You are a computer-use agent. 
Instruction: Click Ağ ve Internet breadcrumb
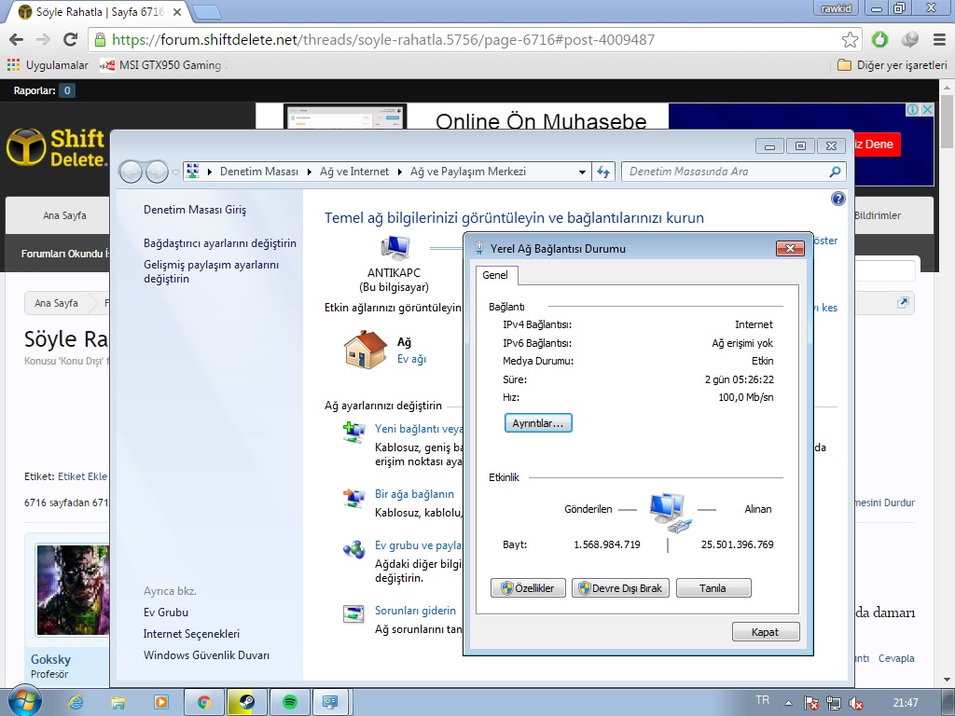(x=354, y=172)
